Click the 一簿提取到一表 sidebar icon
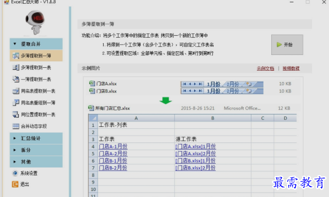 click(16, 79)
